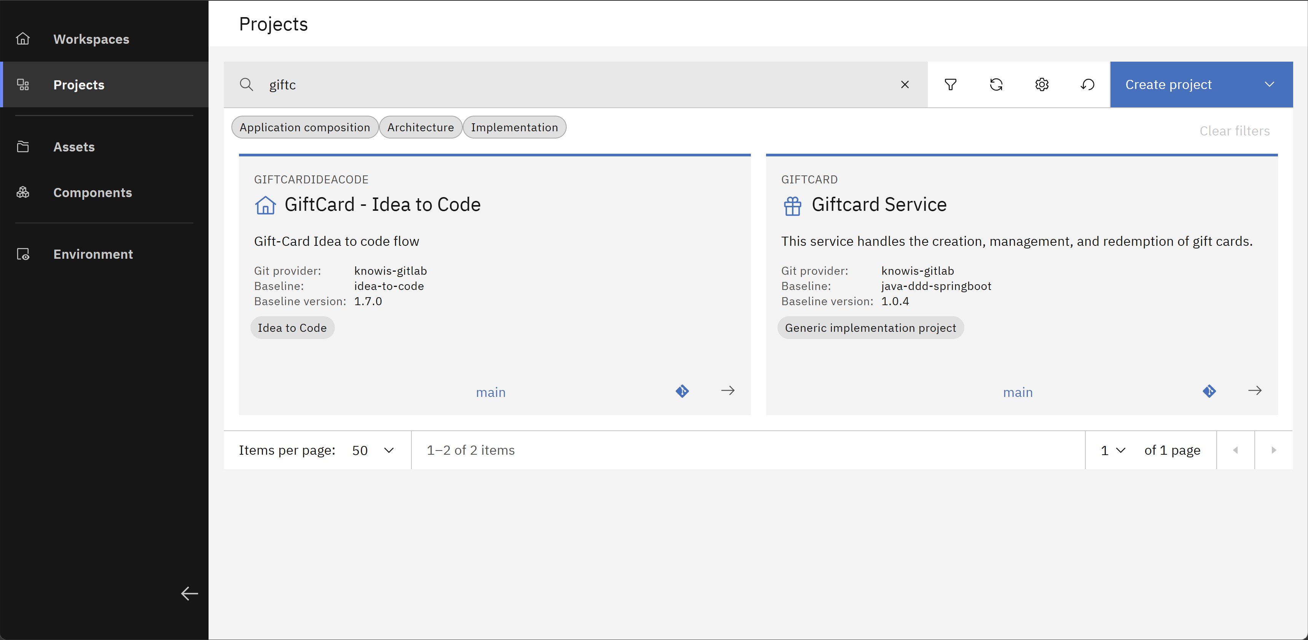Click the search magnifier icon

point(246,85)
